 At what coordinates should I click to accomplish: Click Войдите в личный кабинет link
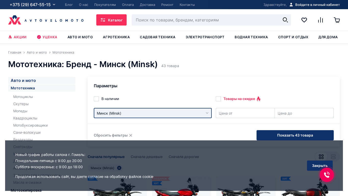coord(317,5)
